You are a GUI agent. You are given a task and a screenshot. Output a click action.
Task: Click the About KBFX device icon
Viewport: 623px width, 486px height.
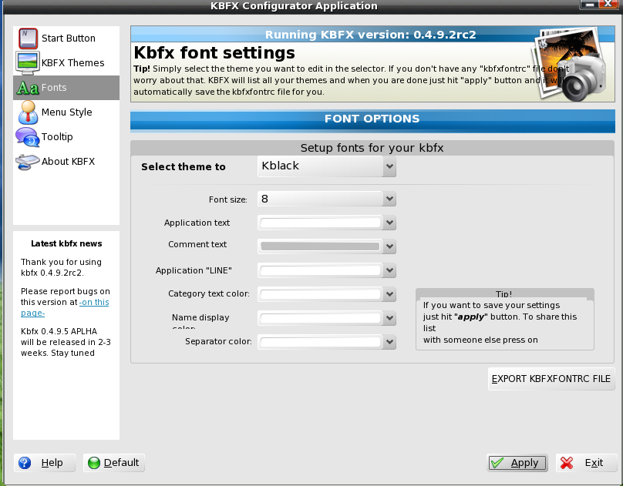(28, 162)
